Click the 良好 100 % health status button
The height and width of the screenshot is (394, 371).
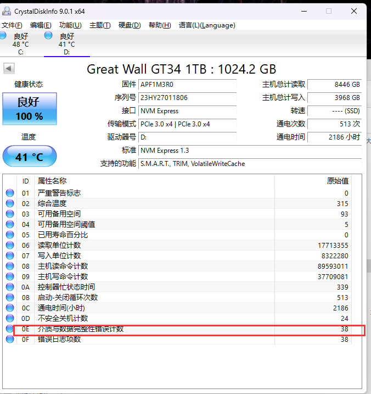tap(30, 109)
